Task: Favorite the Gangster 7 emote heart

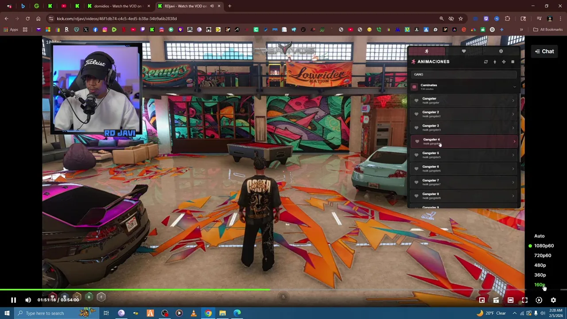Action: click(416, 182)
